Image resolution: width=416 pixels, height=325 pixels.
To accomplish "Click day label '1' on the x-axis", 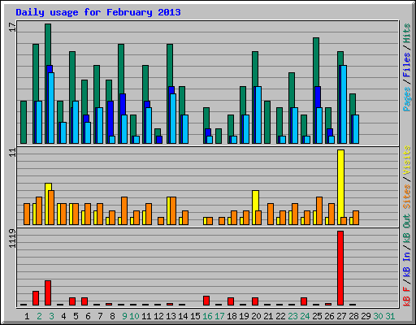I will pos(27,316).
